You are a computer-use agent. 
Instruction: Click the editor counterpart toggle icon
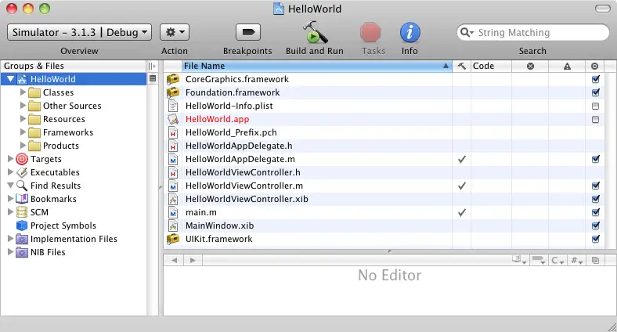(x=595, y=260)
